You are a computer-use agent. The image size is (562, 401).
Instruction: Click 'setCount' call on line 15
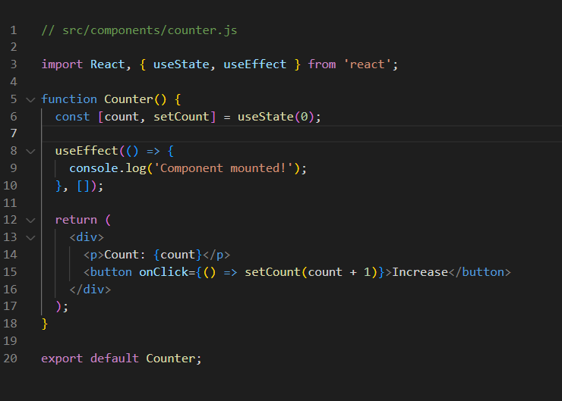tap(273, 272)
